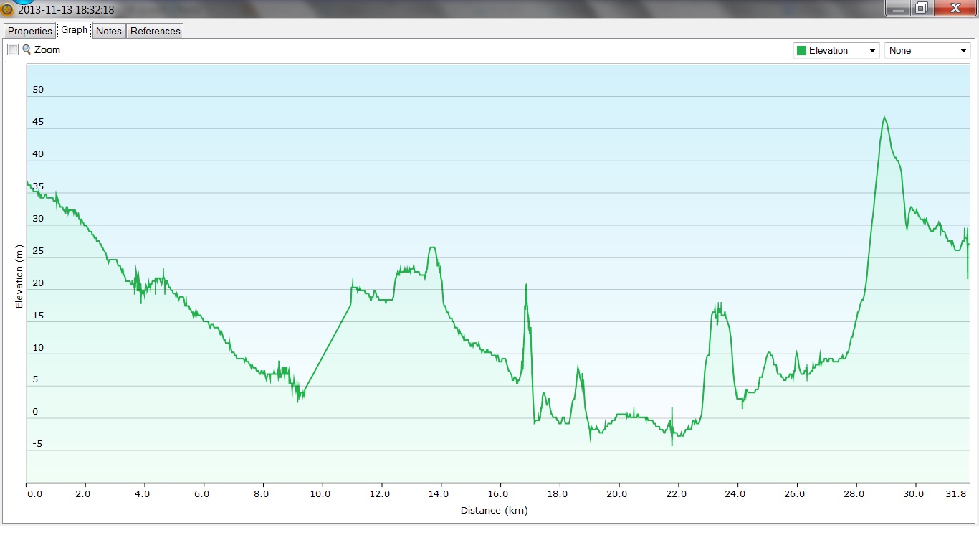Select the Graph tab

(x=74, y=30)
